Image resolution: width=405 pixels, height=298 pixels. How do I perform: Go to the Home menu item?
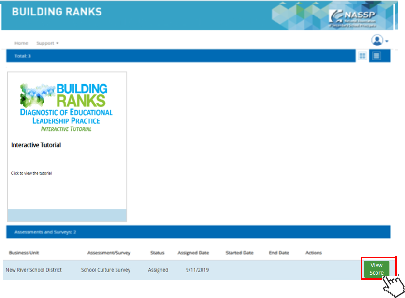(21, 43)
